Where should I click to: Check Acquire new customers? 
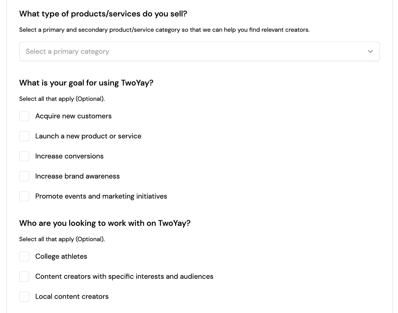point(24,116)
